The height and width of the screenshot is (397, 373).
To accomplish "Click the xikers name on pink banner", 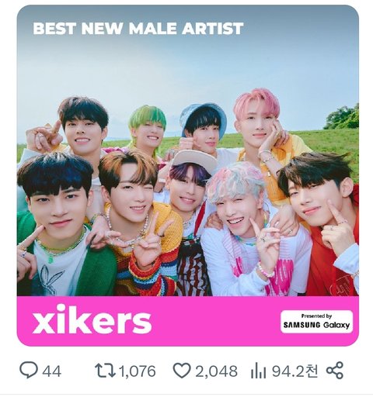I will click(92, 319).
